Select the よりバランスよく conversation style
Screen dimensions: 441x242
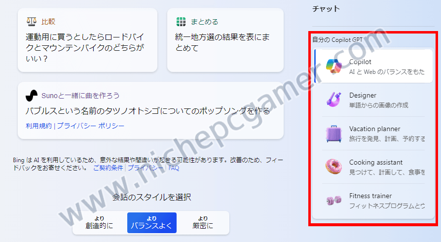click(152, 223)
